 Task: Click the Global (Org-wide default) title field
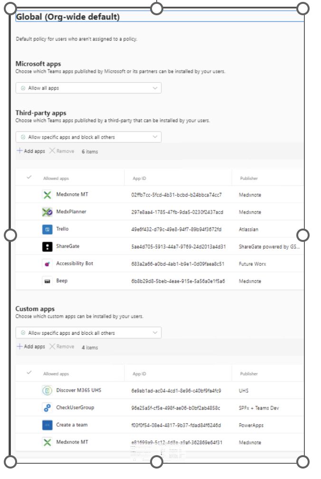click(160, 17)
